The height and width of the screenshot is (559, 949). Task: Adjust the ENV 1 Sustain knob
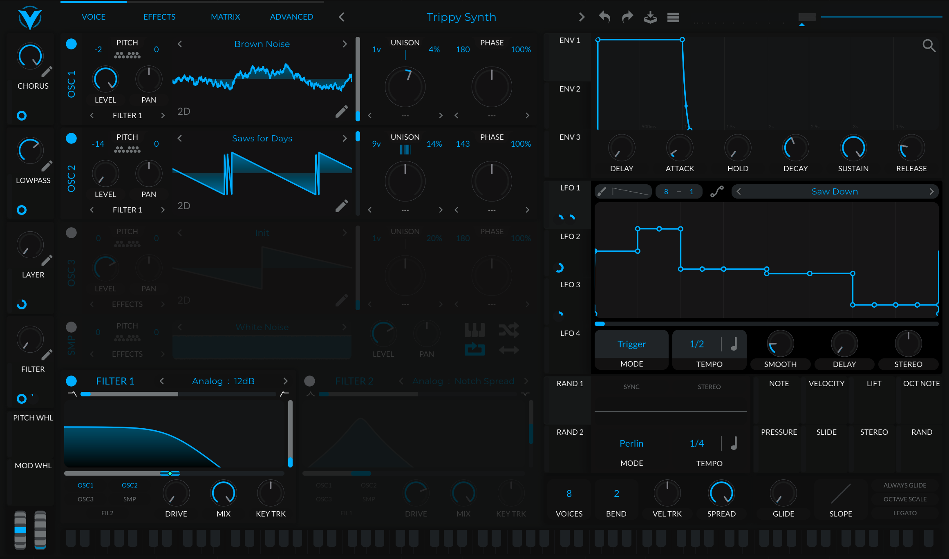point(853,148)
